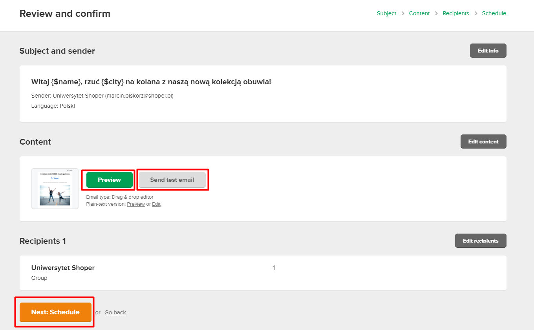This screenshot has width=534, height=330.
Task: Click the Edit recipients button
Action: pyautogui.click(x=480, y=241)
